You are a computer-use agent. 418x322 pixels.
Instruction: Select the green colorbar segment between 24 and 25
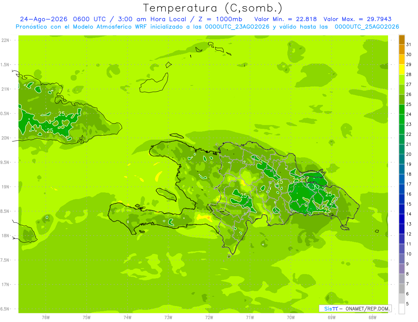point(402,109)
